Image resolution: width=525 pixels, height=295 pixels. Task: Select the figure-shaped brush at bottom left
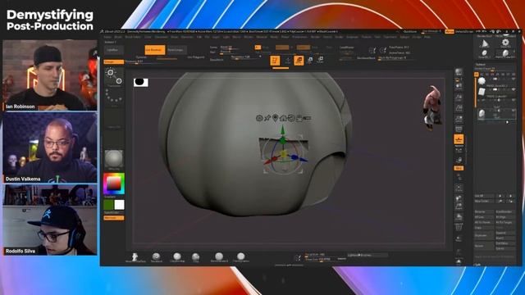(135, 257)
